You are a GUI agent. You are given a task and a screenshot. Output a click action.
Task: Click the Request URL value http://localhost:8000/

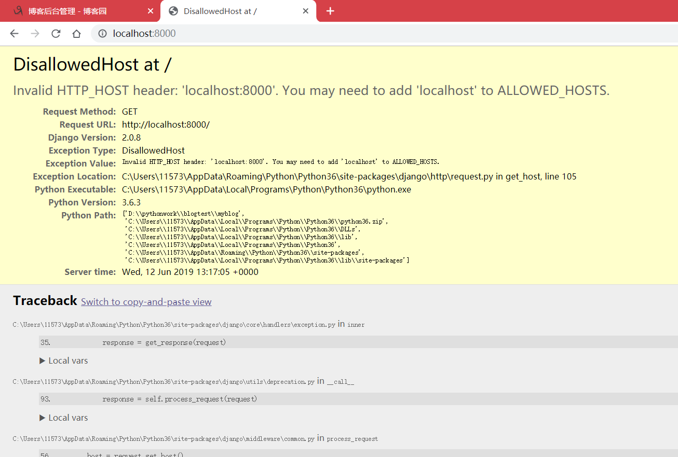coord(166,124)
